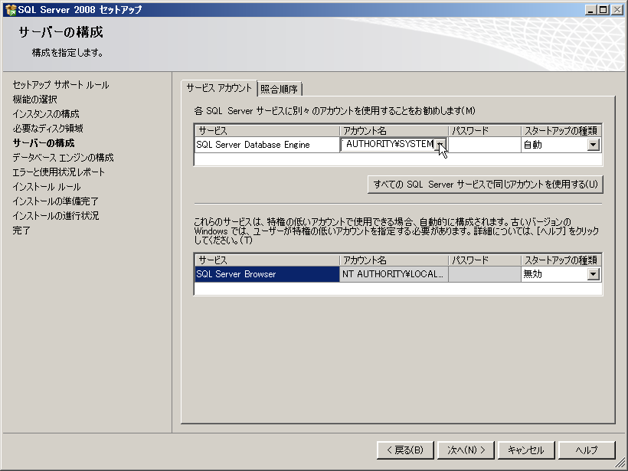628x471 pixels.
Task: Close the SQL Server 2008 setup window
Action: point(617,10)
